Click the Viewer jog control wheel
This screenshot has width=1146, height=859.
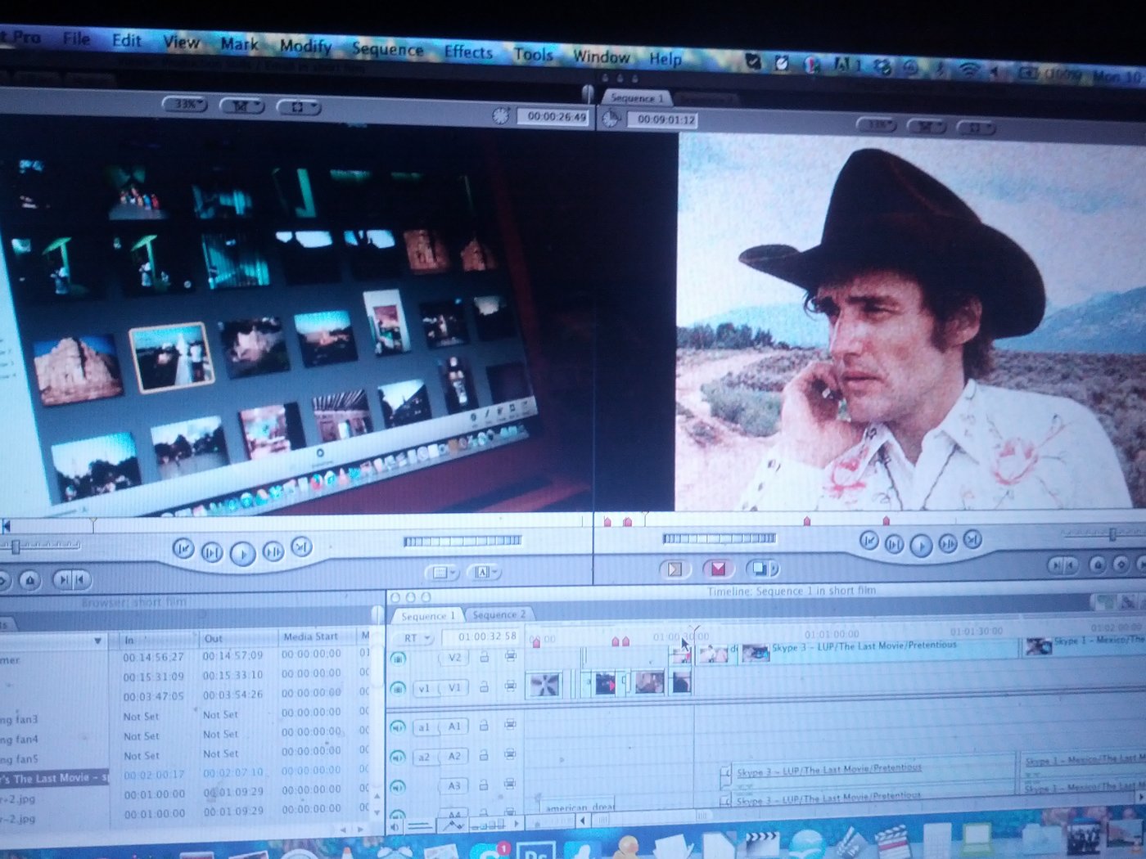(462, 541)
